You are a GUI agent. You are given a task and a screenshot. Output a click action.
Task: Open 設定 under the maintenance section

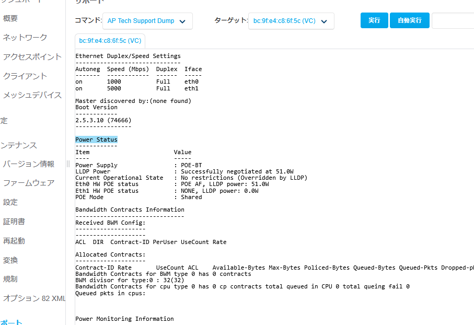[10, 202]
